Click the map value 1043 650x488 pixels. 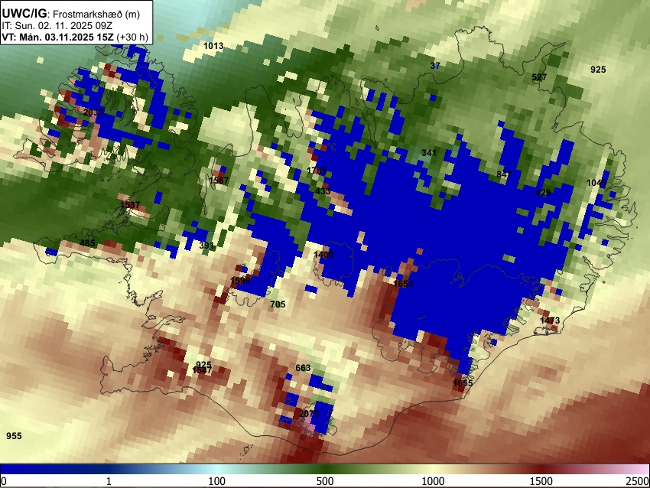click(596, 183)
